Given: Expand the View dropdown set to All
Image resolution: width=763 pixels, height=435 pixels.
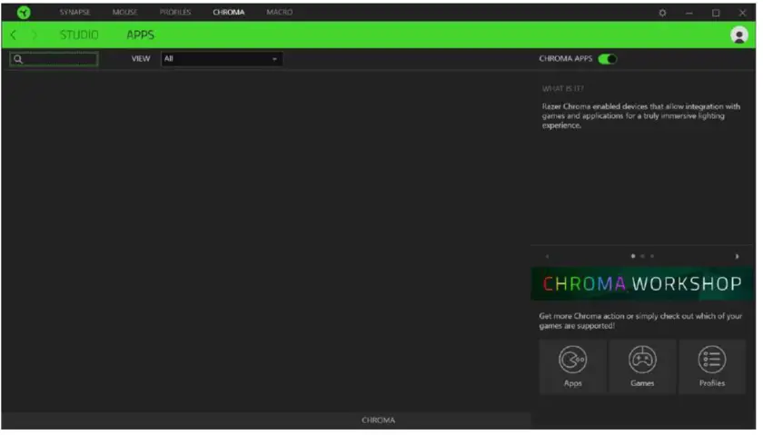Looking at the screenshot, I should point(222,59).
